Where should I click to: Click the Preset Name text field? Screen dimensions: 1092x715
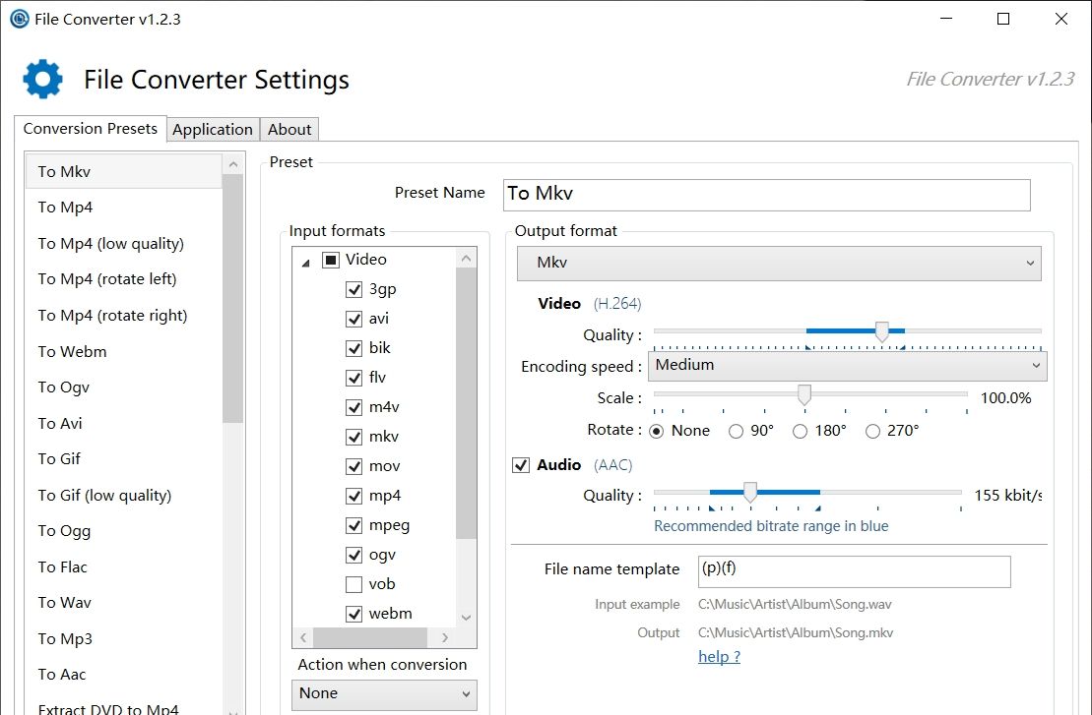pyautogui.click(x=767, y=195)
